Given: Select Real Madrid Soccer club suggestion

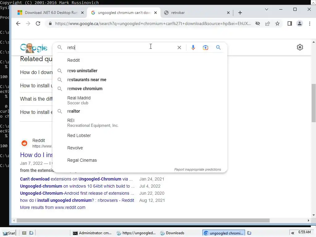Looking at the screenshot, I should 140,100.
